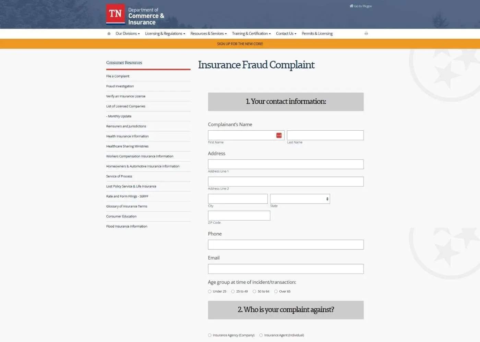Open Service of Process link
The width and height of the screenshot is (480, 342).
[119, 176]
